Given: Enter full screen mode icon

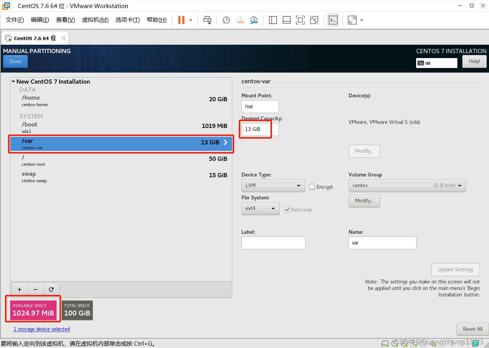Looking at the screenshot, I should [x=300, y=20].
